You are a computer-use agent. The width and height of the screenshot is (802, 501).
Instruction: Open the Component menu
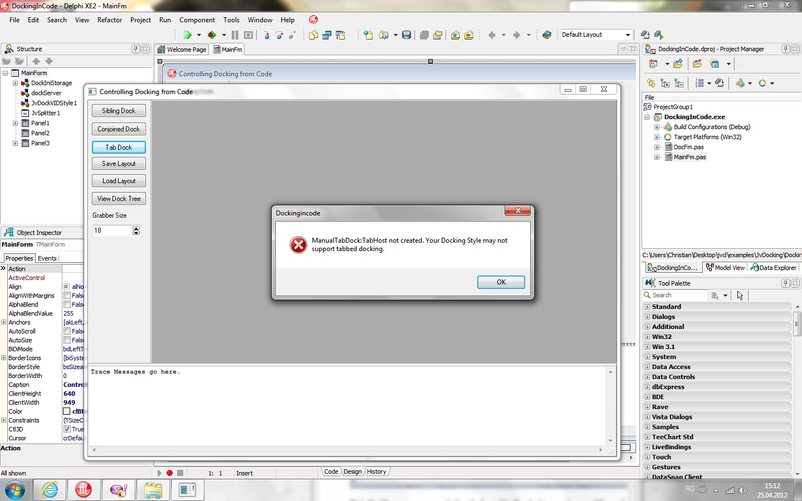coord(197,20)
